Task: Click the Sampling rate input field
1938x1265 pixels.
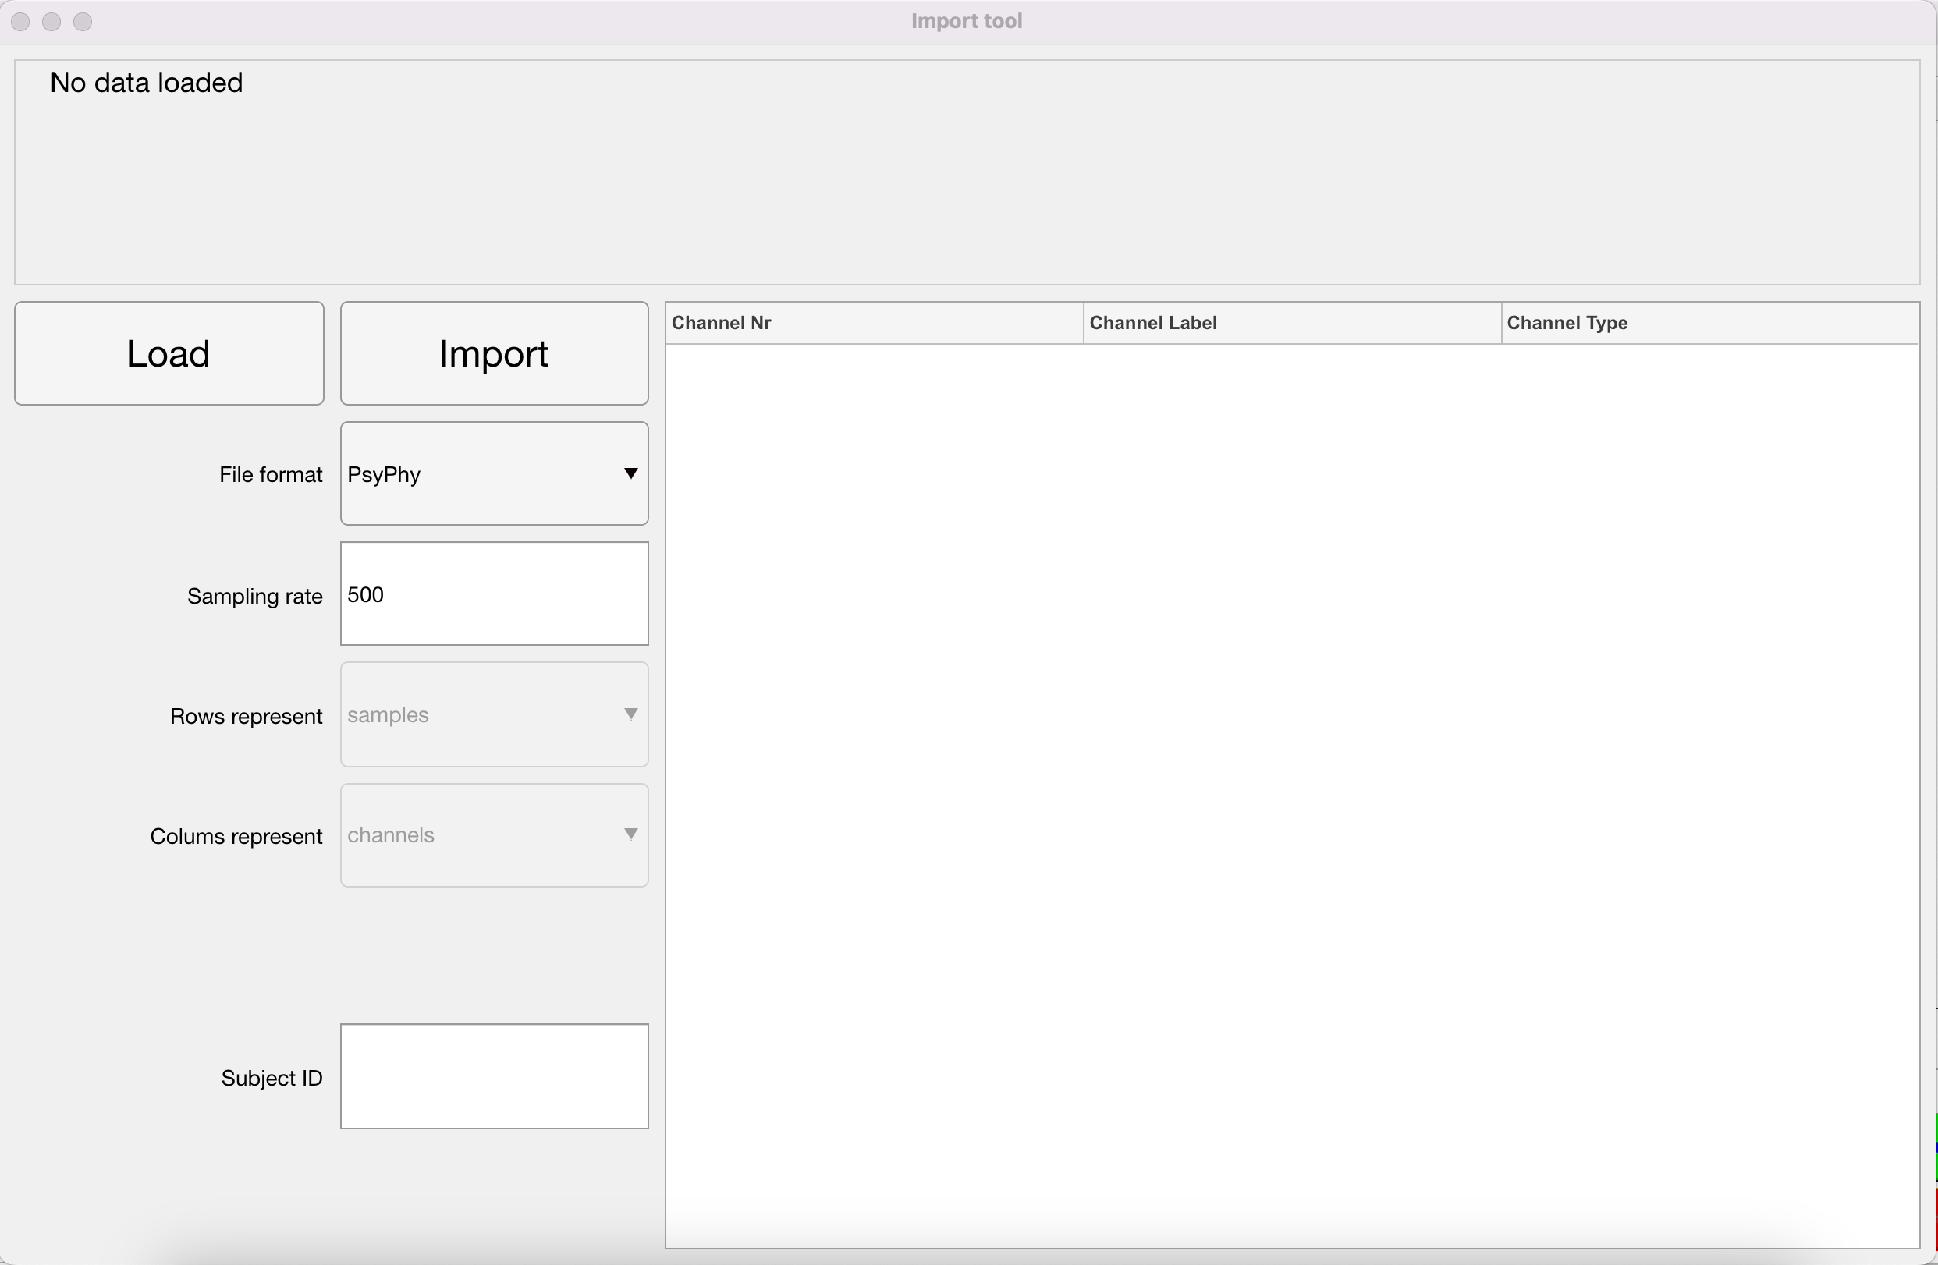Action: coord(493,594)
